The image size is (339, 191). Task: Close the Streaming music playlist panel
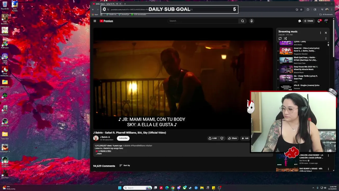326,33
